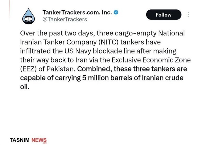Click the words 'National Iranian Tanker Company'
Viewport: 209px width, 145px height.
pos(102,38)
